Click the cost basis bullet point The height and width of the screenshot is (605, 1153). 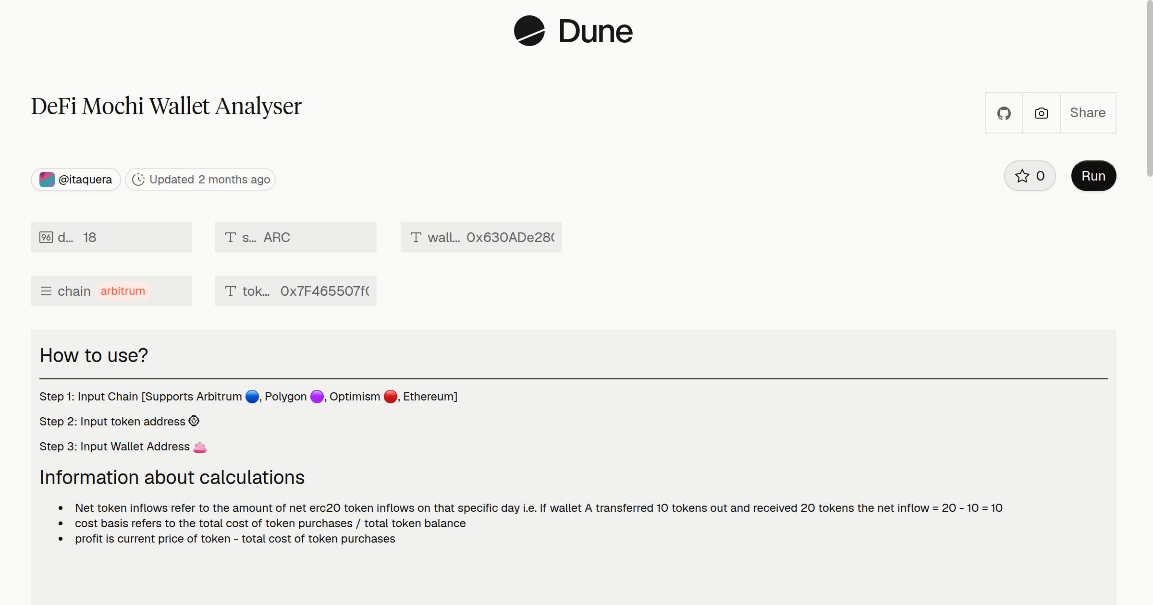(270, 523)
